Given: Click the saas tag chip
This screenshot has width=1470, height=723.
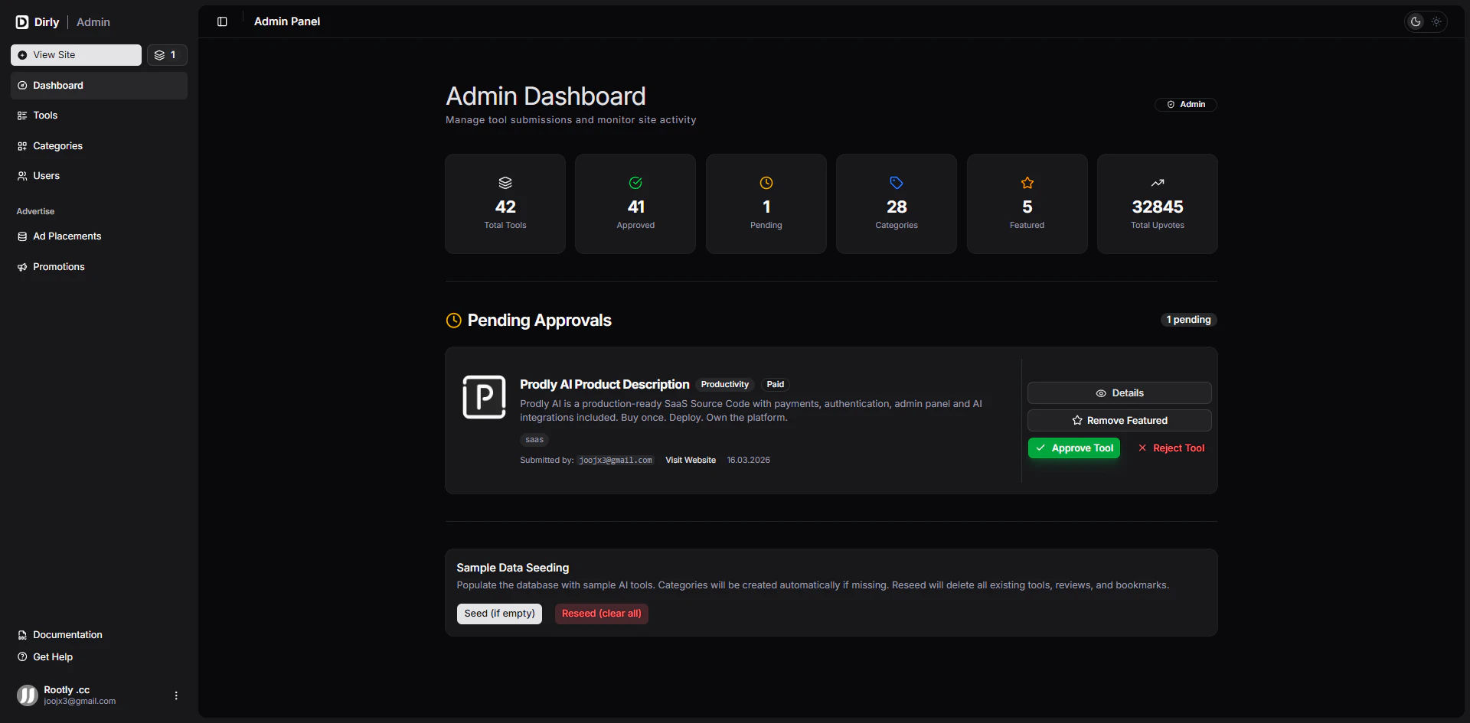Looking at the screenshot, I should pos(534,440).
